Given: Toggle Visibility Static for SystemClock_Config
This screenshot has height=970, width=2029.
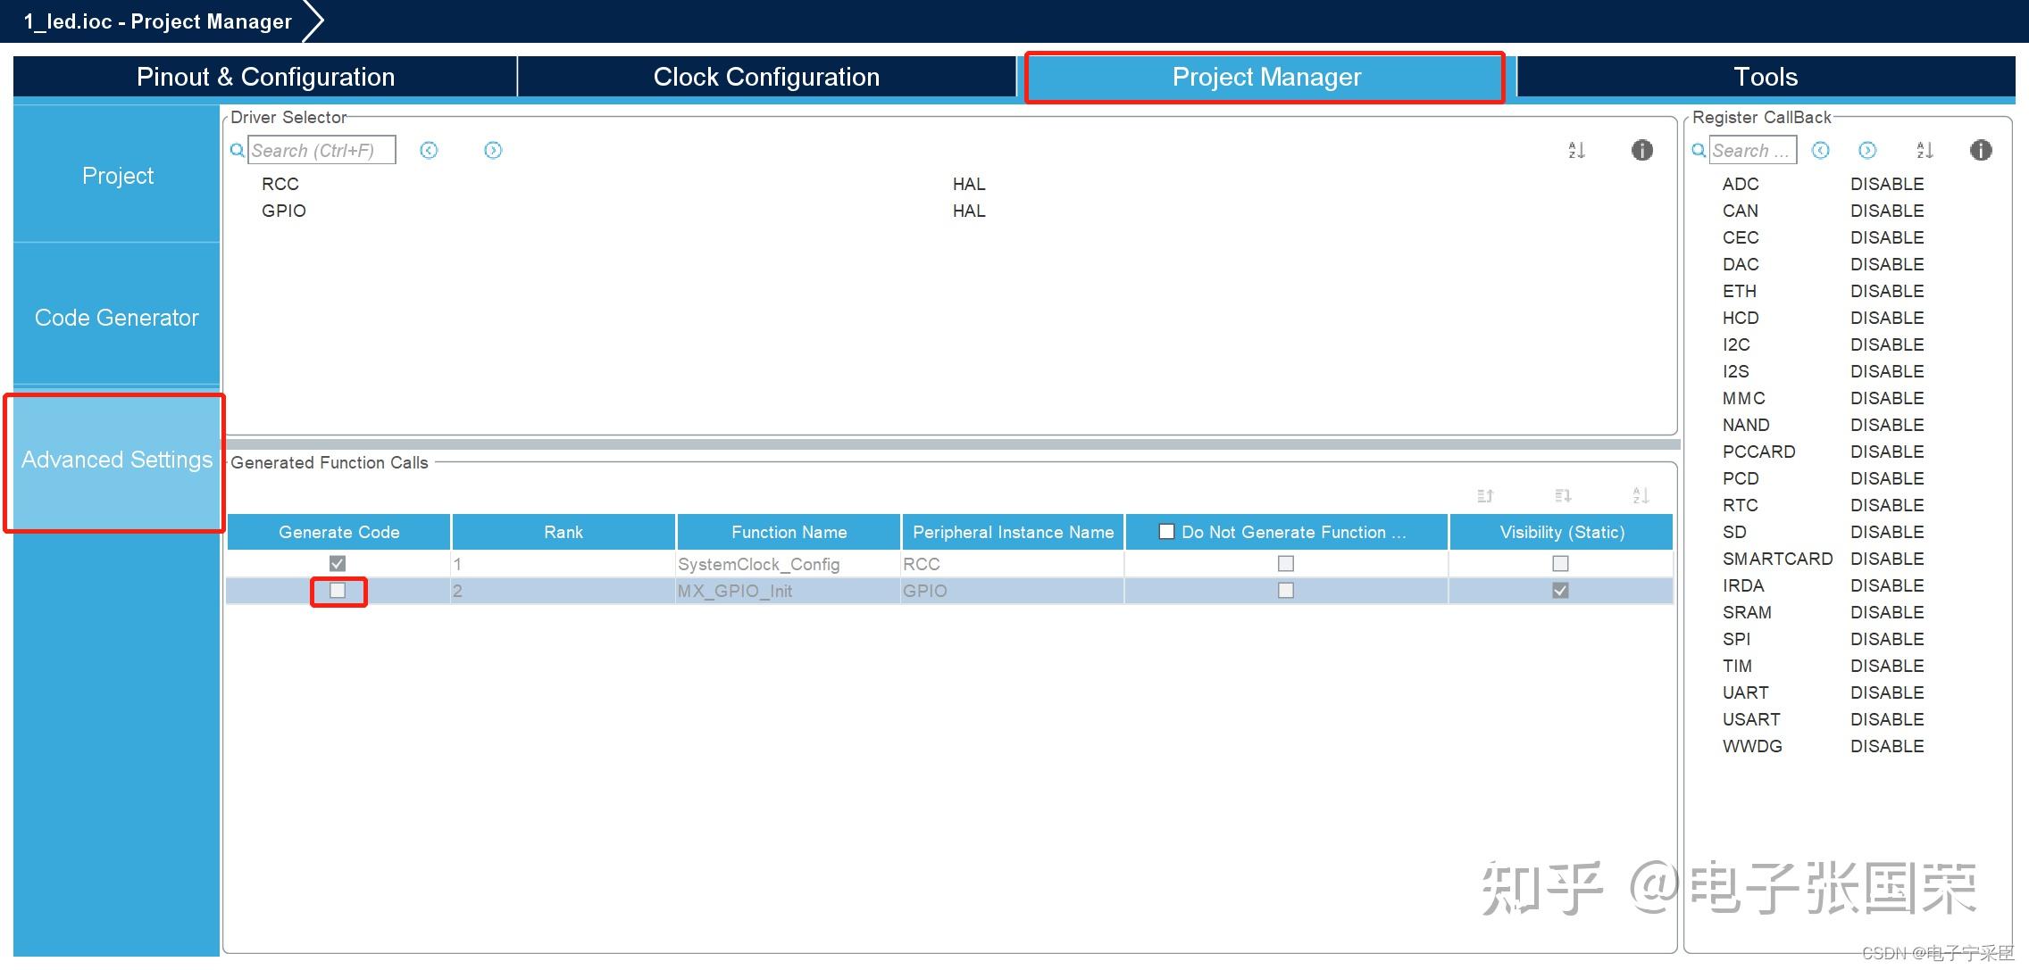Looking at the screenshot, I should click(x=1560, y=563).
